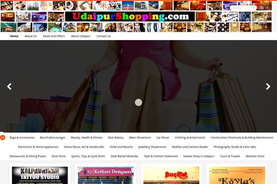Open Restaurants & Dining Places category
The width and height of the screenshot is (277, 184).
pyautogui.click(x=28, y=156)
